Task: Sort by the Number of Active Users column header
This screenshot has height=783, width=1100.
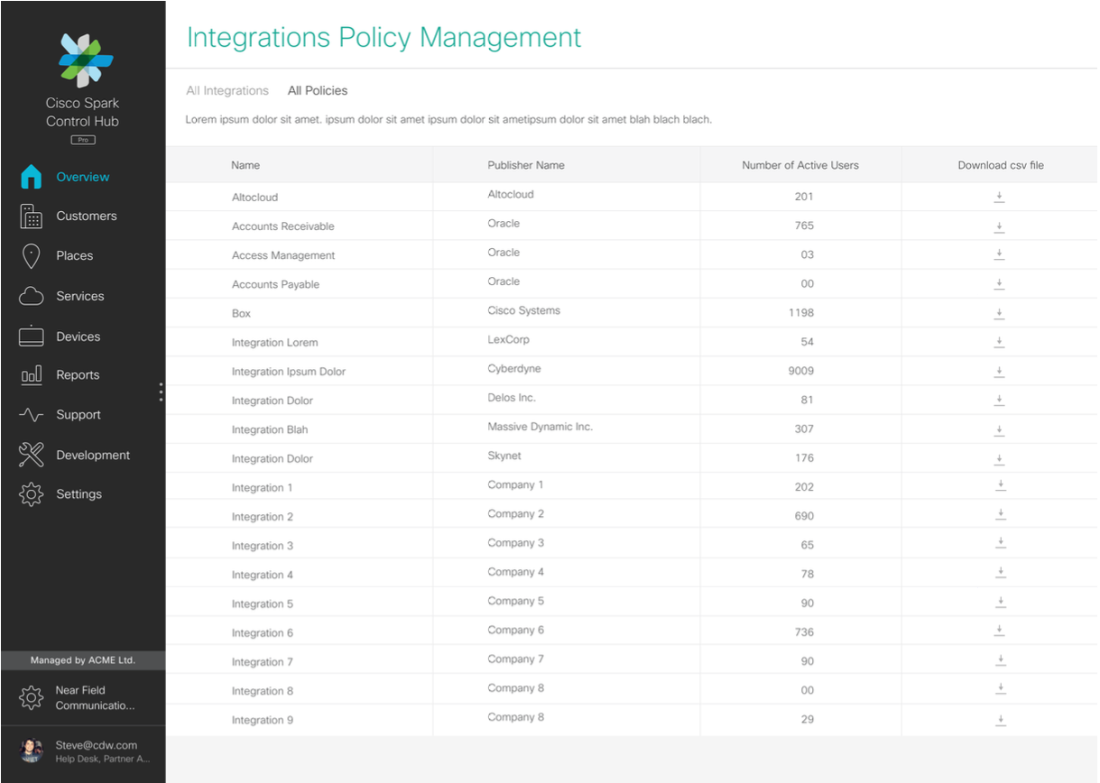Action: click(x=800, y=165)
